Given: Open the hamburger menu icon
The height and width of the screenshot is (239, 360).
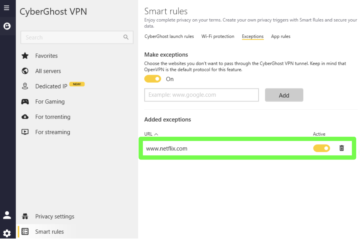Looking at the screenshot, I should tap(6, 8).
